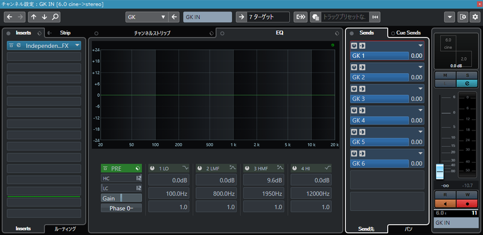
Task: Click the orange monitor button
Action: [x=446, y=203]
